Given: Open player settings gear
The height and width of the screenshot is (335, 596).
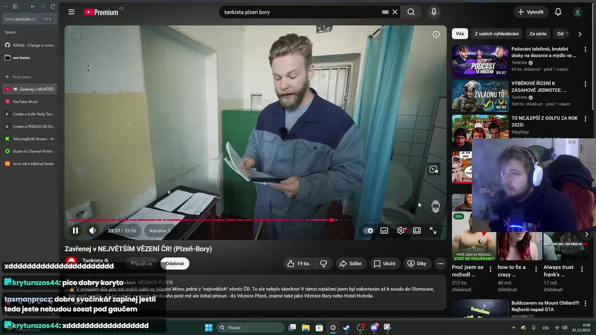Looking at the screenshot, I should coord(400,230).
